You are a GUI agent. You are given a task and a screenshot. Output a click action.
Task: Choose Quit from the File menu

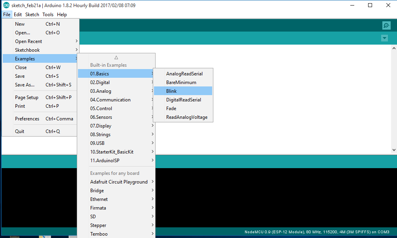(40, 131)
